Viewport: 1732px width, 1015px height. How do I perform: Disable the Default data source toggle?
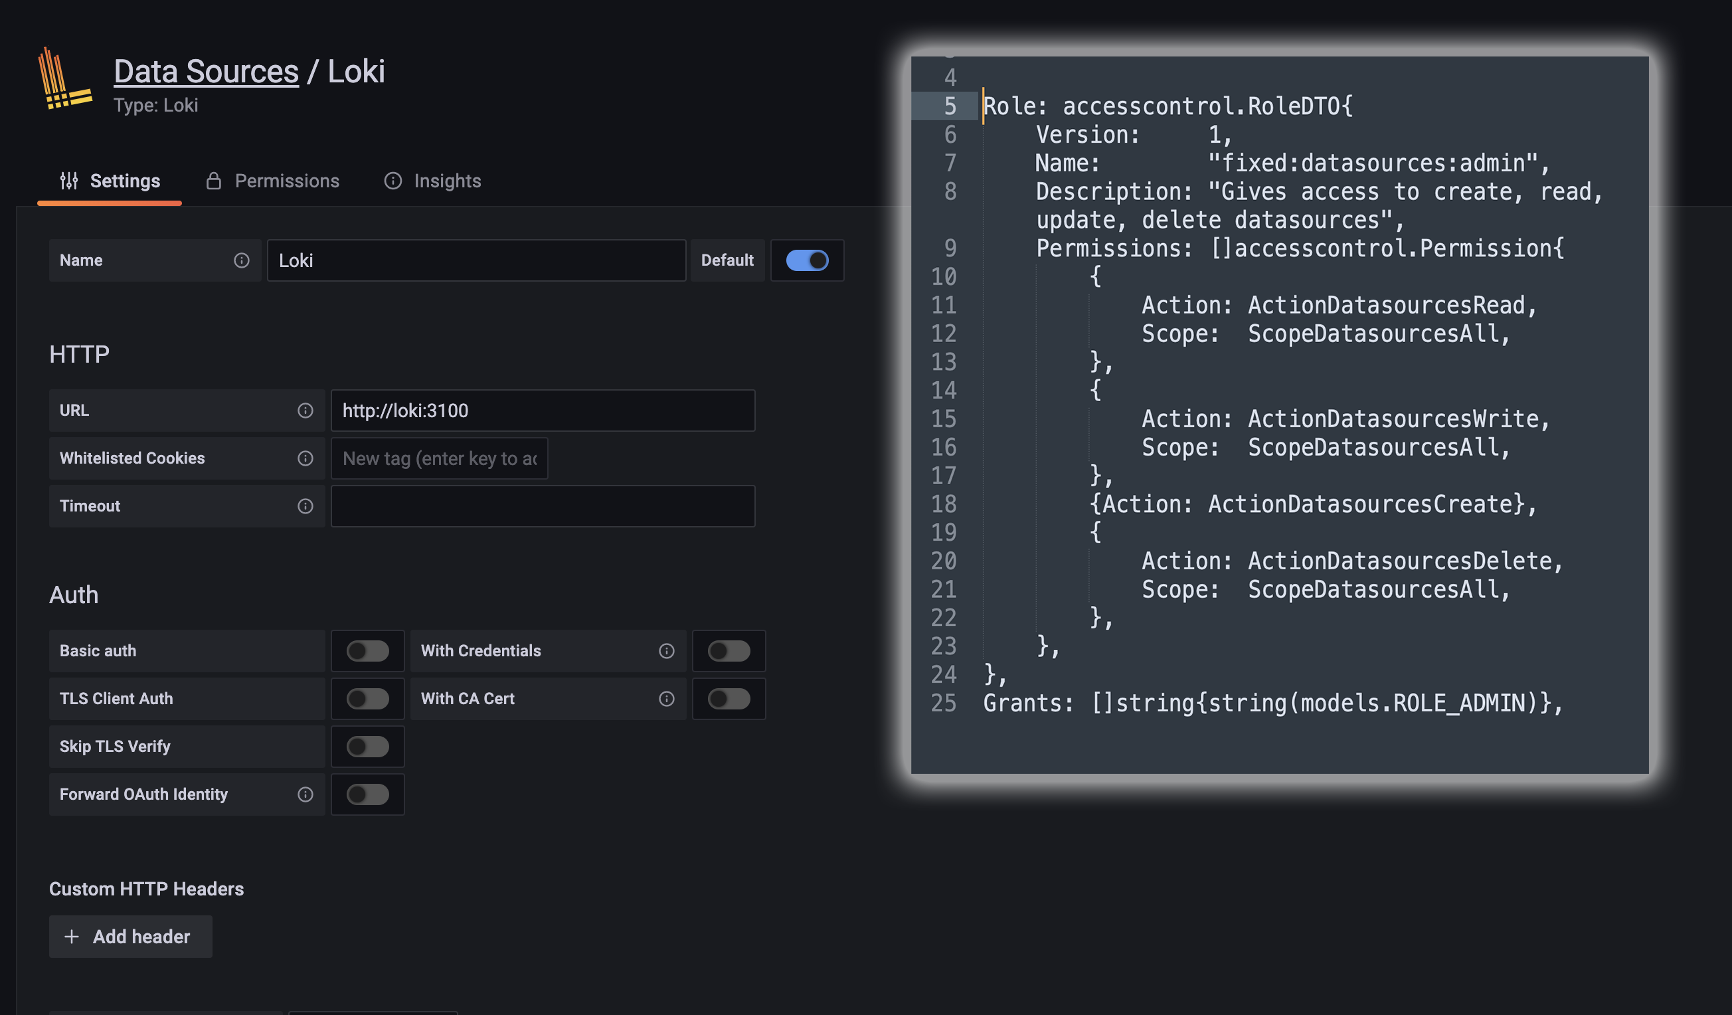pos(807,260)
